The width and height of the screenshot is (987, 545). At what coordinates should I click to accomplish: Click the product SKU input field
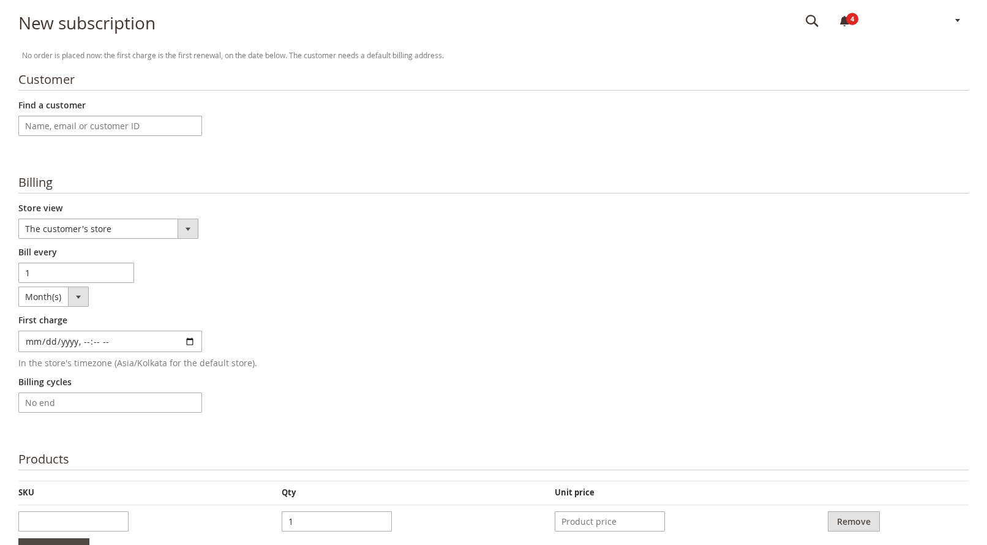point(73,522)
